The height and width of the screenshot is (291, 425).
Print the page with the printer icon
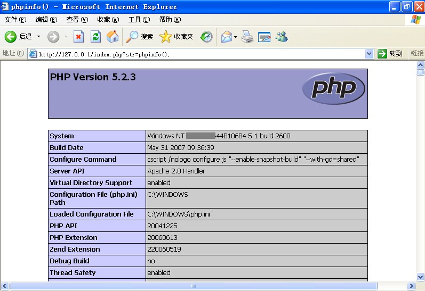click(247, 37)
